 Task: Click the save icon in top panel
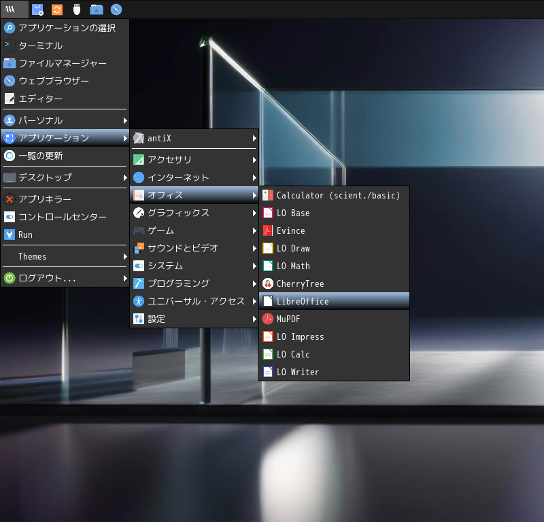[37, 10]
